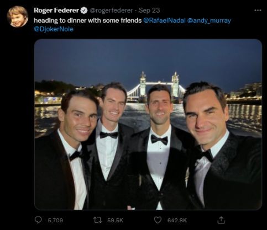Visit the @rogerfederer handle link
Screen dimensions: 267x230
point(111,10)
